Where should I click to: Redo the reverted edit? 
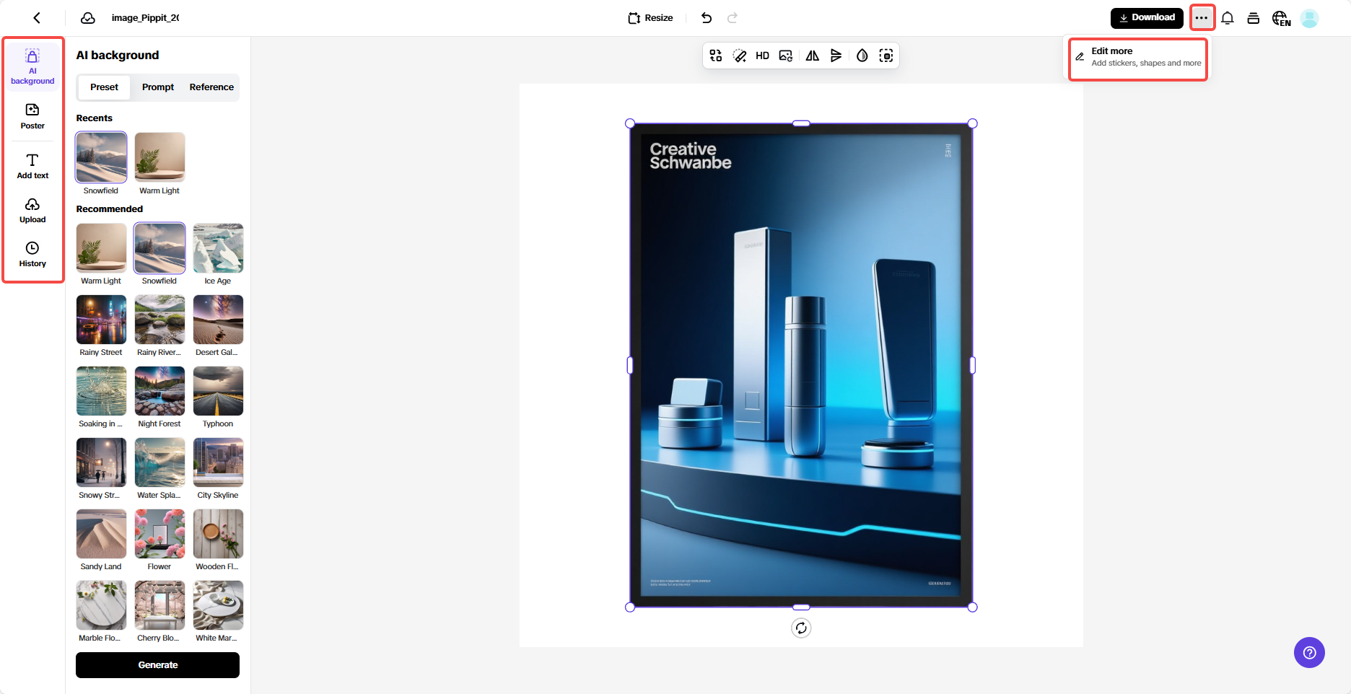click(x=733, y=18)
